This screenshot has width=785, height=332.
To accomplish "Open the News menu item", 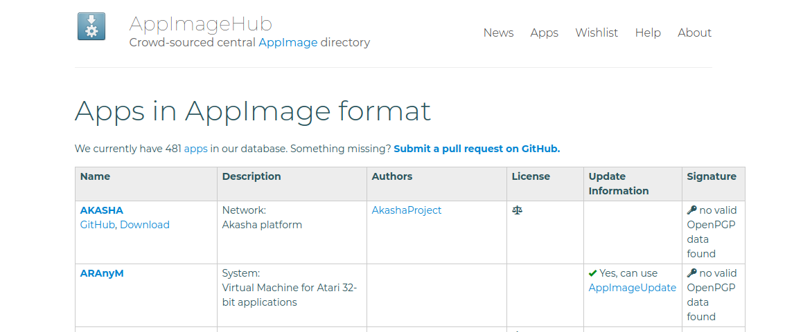I will tap(498, 33).
